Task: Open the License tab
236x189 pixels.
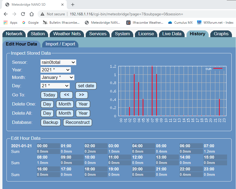Action: click(x=146, y=34)
